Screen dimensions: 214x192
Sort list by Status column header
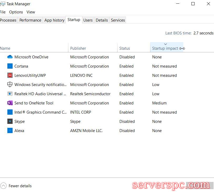(x=125, y=48)
